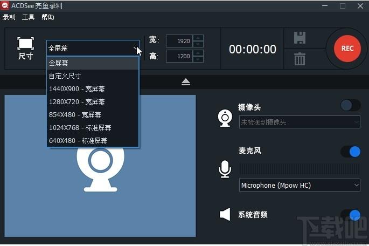Viewport: 369px width, 246px height.
Task: Click the trash delete recording icon
Action: coord(300,59)
